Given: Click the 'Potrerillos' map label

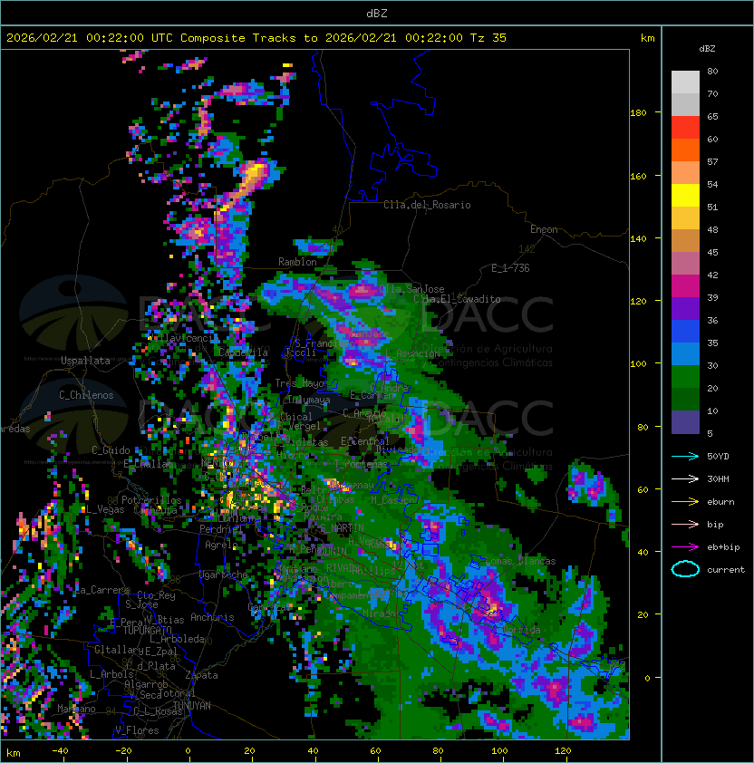Looking at the screenshot, I should 151,500.
